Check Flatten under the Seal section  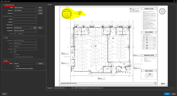click(x=14, y=66)
